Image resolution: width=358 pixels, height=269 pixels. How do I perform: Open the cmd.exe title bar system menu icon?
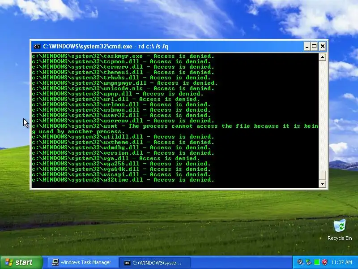click(37, 47)
